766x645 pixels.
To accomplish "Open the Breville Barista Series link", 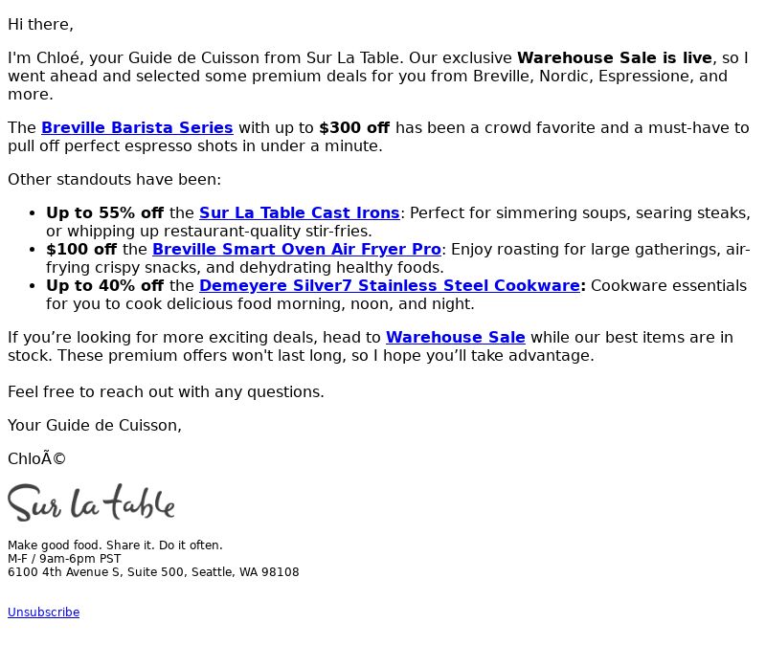I will point(137,127).
